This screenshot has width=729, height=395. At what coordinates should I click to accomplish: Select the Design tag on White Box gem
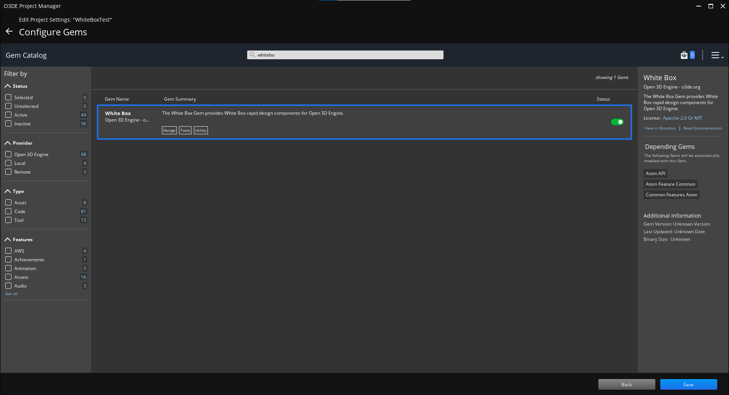pyautogui.click(x=169, y=130)
